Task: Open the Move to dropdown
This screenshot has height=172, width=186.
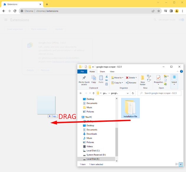Action: click(x=117, y=78)
